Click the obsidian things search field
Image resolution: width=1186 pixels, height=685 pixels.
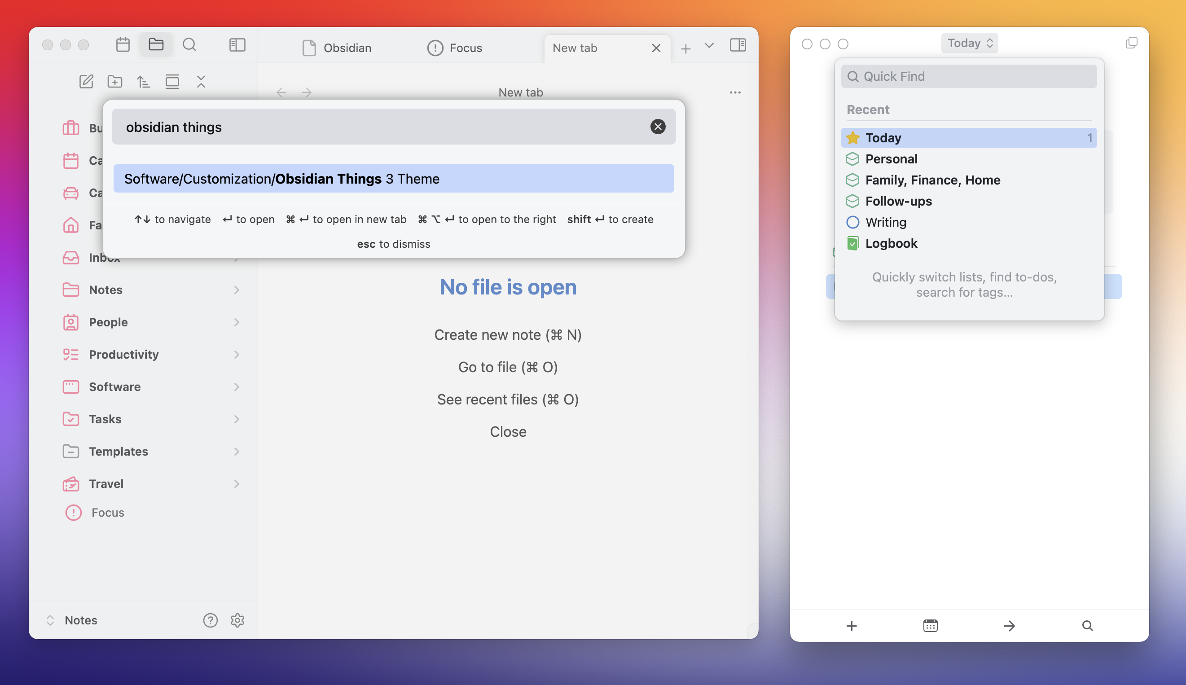click(x=394, y=127)
